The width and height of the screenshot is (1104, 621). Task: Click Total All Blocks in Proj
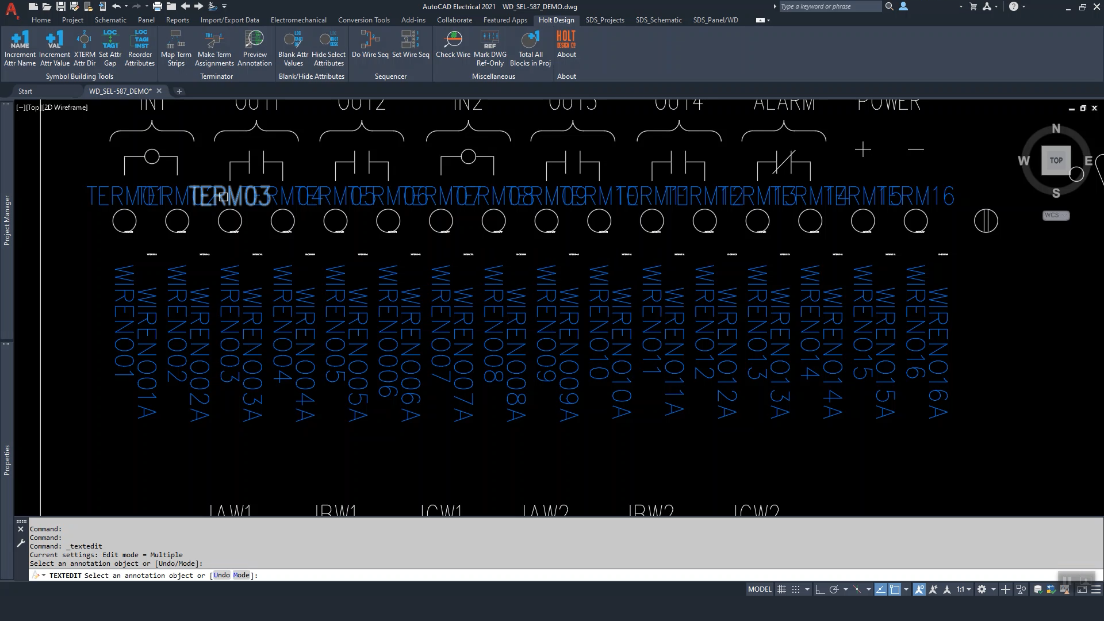coord(530,48)
